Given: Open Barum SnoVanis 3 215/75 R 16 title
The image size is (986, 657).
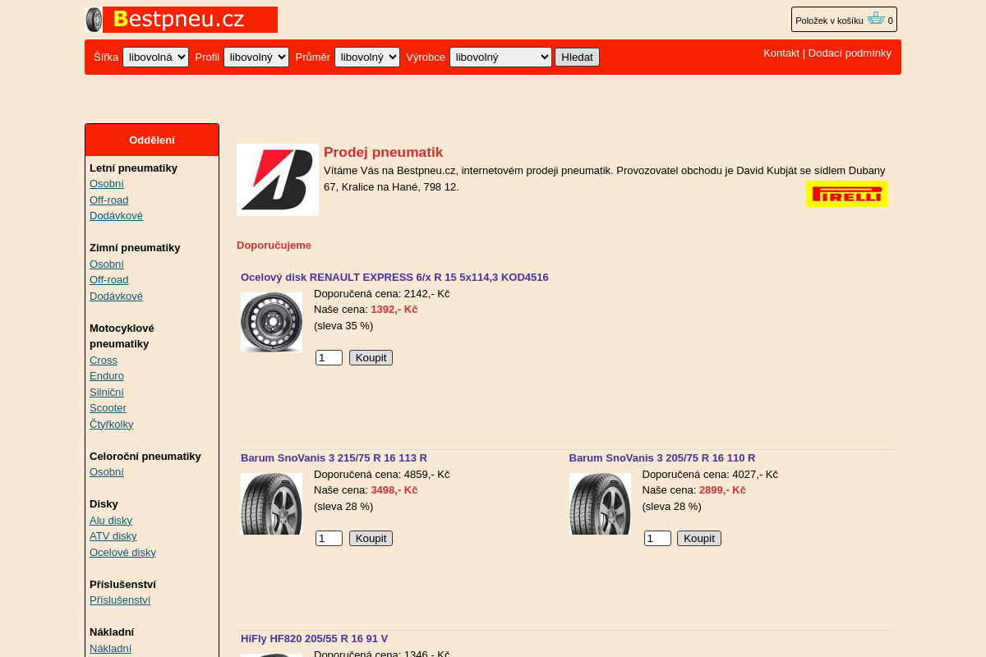Looking at the screenshot, I should [334, 458].
